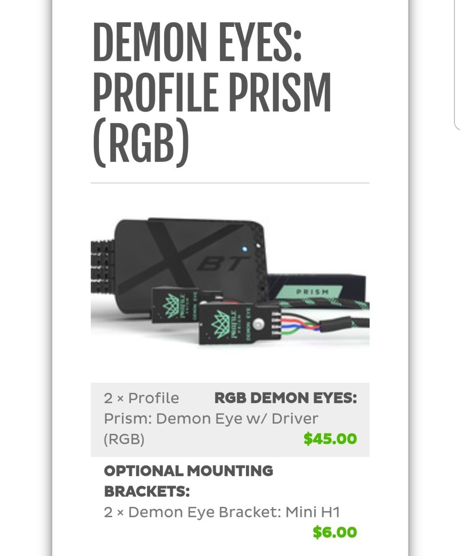460x556 pixels.
Task: Click the $6.00 bracket price
Action: click(x=335, y=532)
